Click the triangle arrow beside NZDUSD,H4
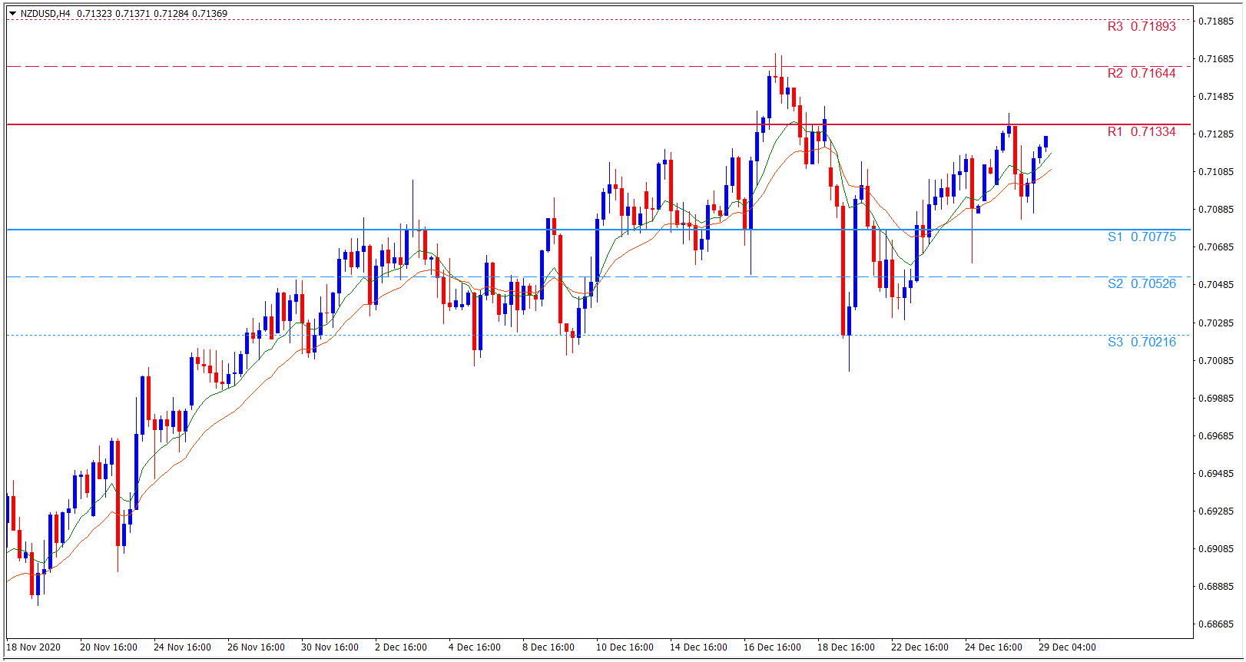Viewport: 1246px width, 662px height. pos(12,13)
